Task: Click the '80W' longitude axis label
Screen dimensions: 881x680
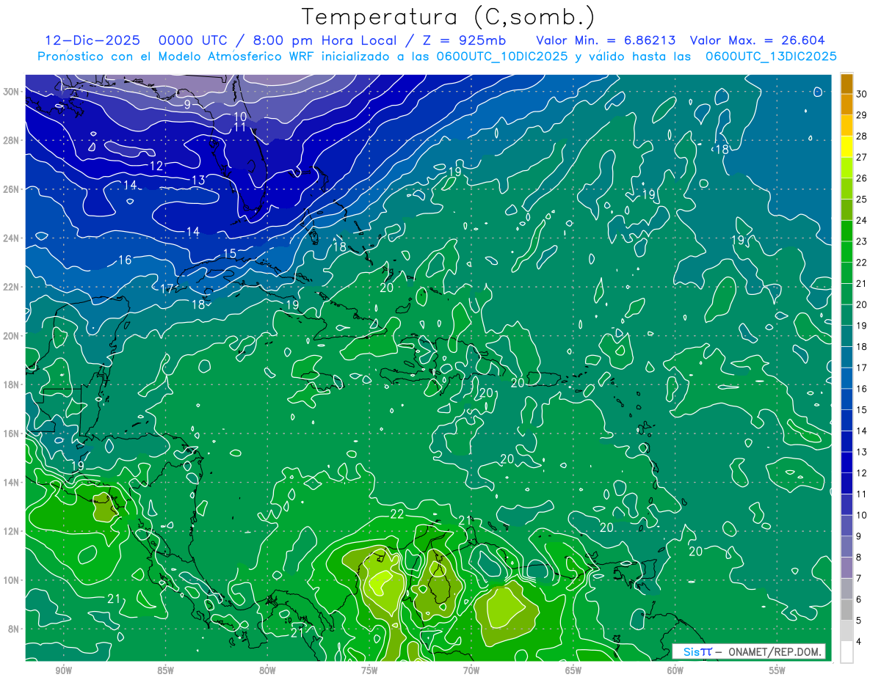Action: (267, 670)
